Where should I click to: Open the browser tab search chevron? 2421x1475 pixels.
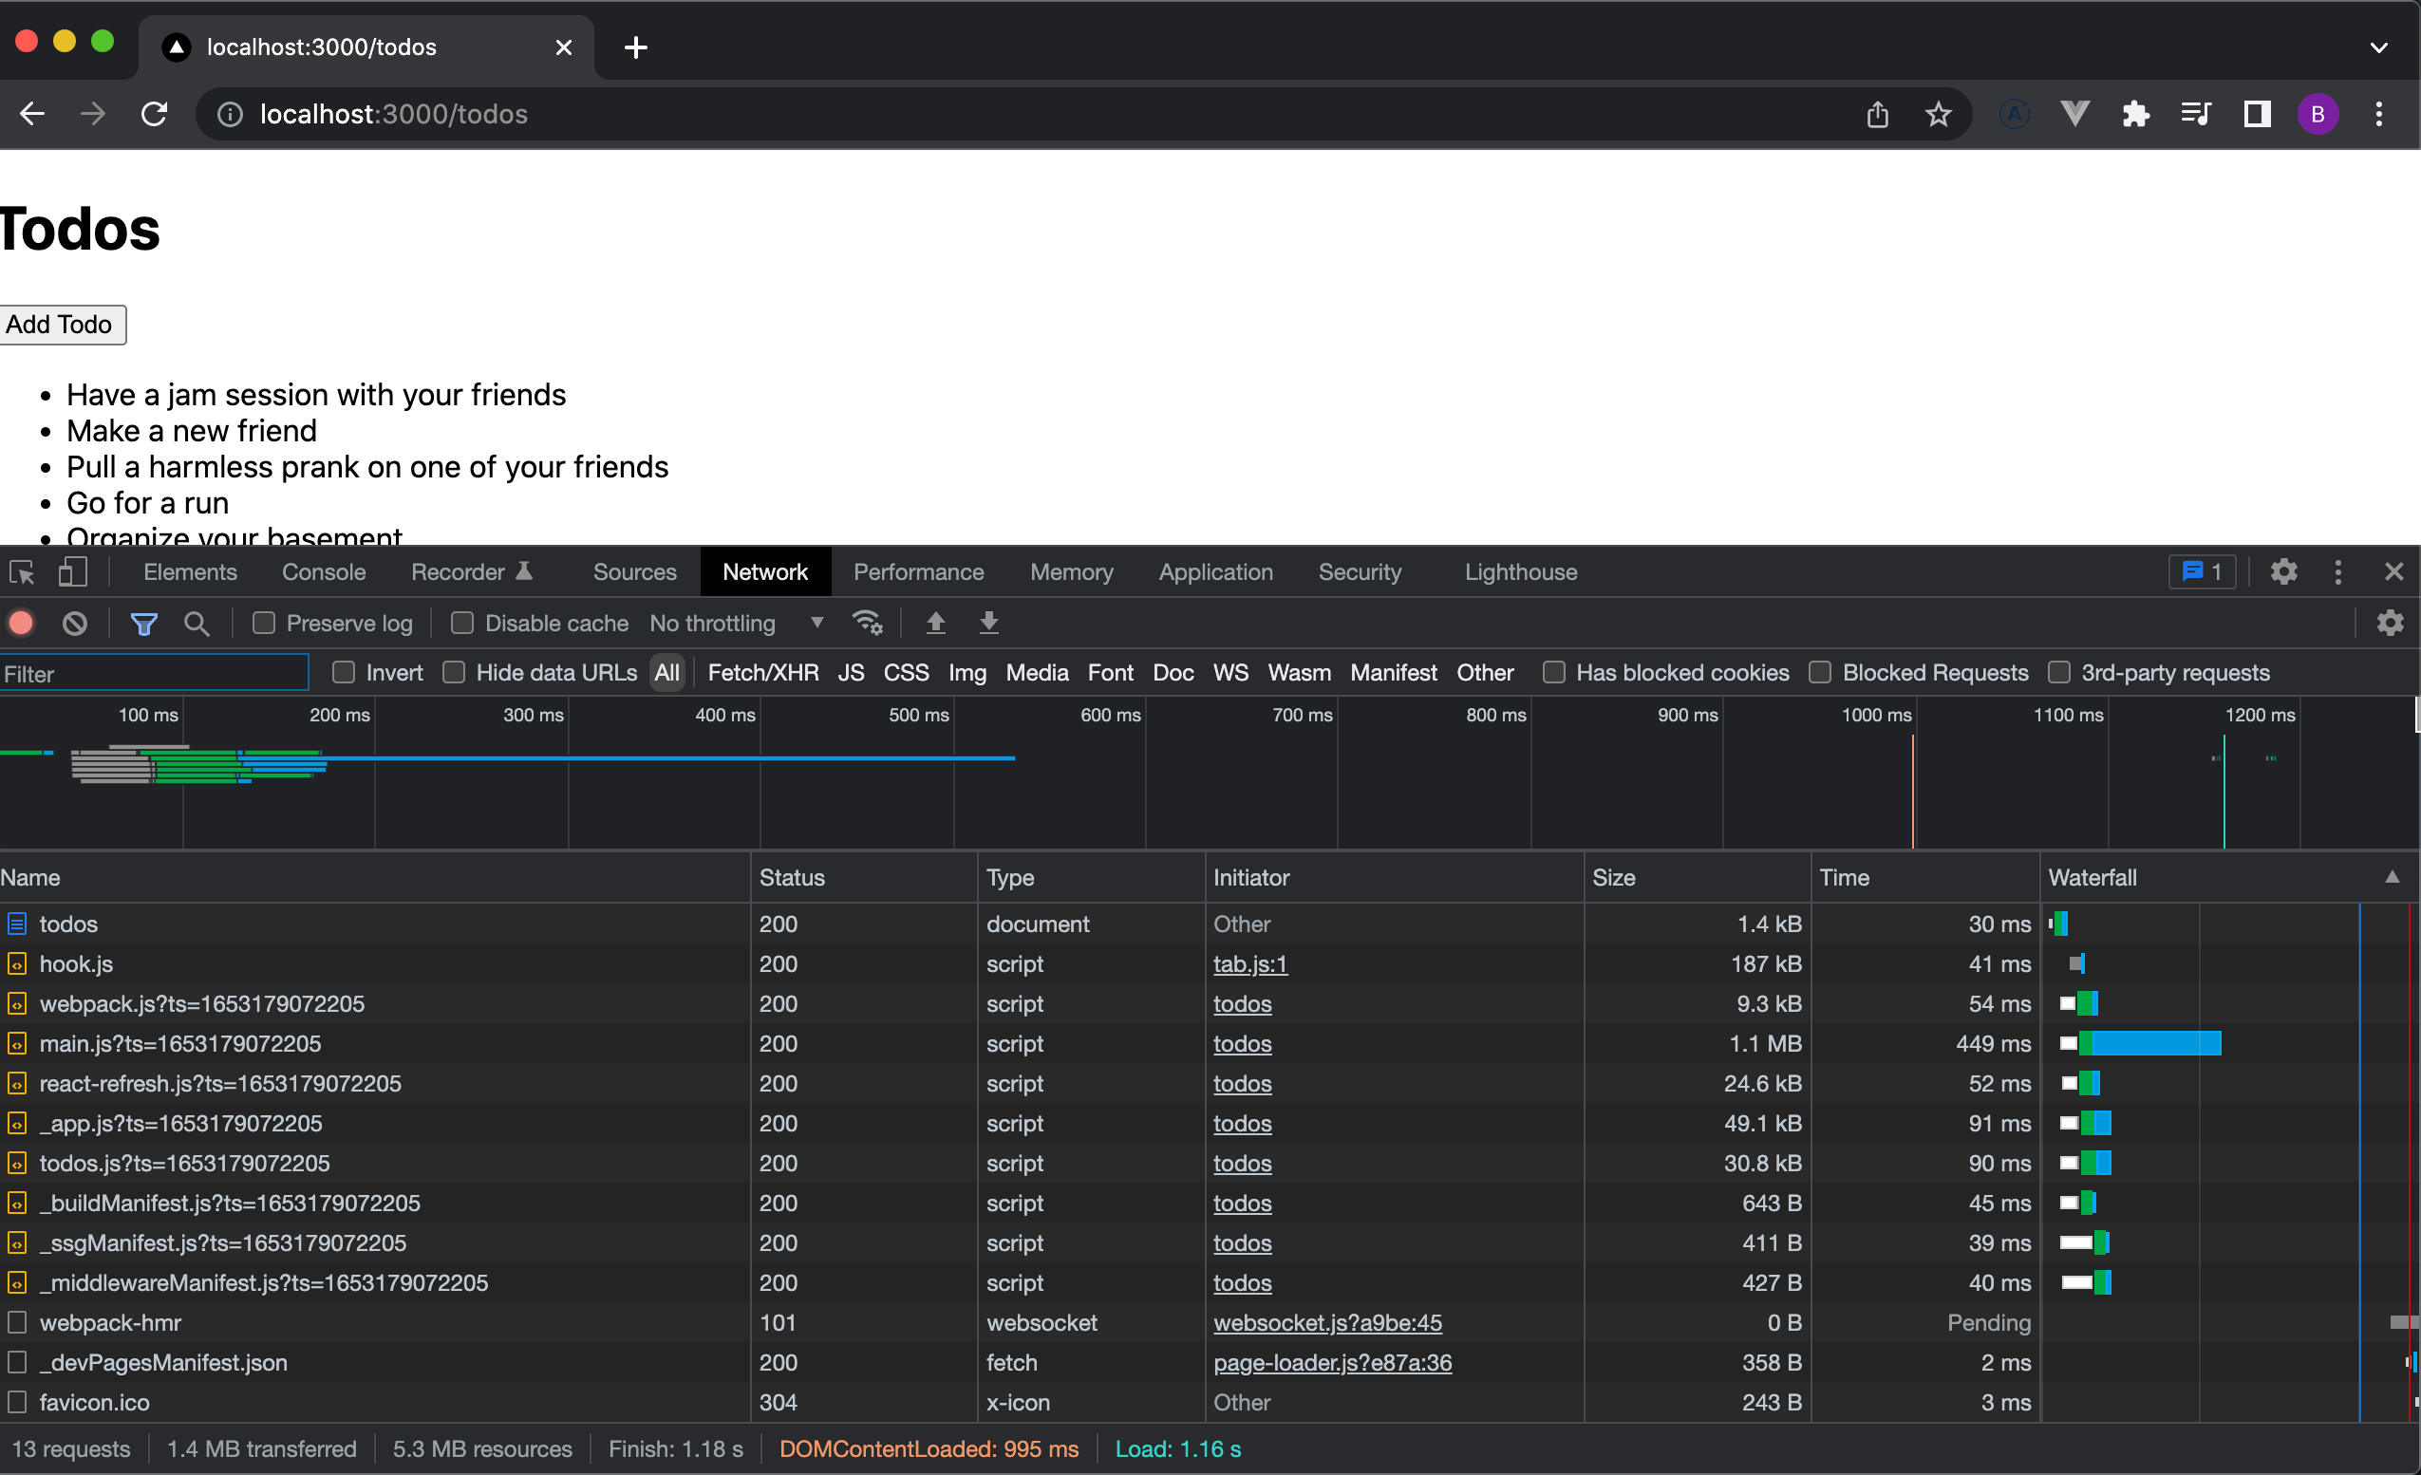[2378, 47]
